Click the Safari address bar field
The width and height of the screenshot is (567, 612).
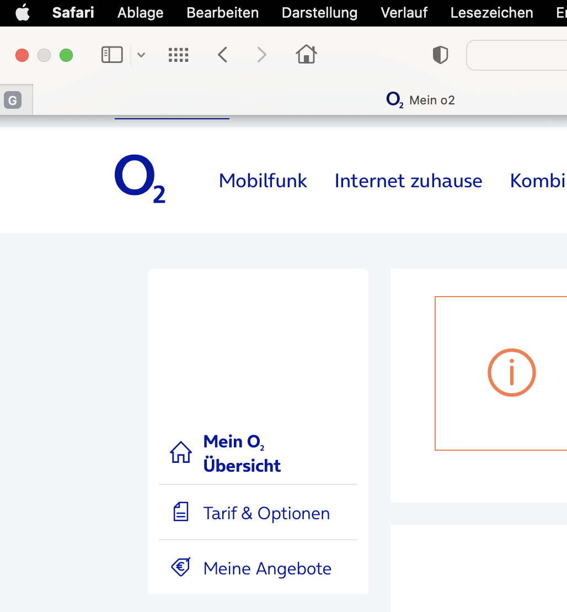(518, 55)
